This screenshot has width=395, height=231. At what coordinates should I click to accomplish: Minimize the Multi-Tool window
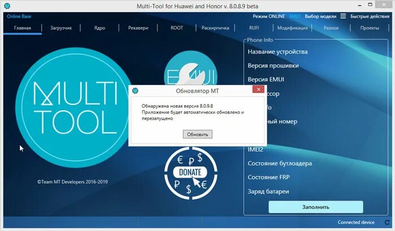pos(360,5)
